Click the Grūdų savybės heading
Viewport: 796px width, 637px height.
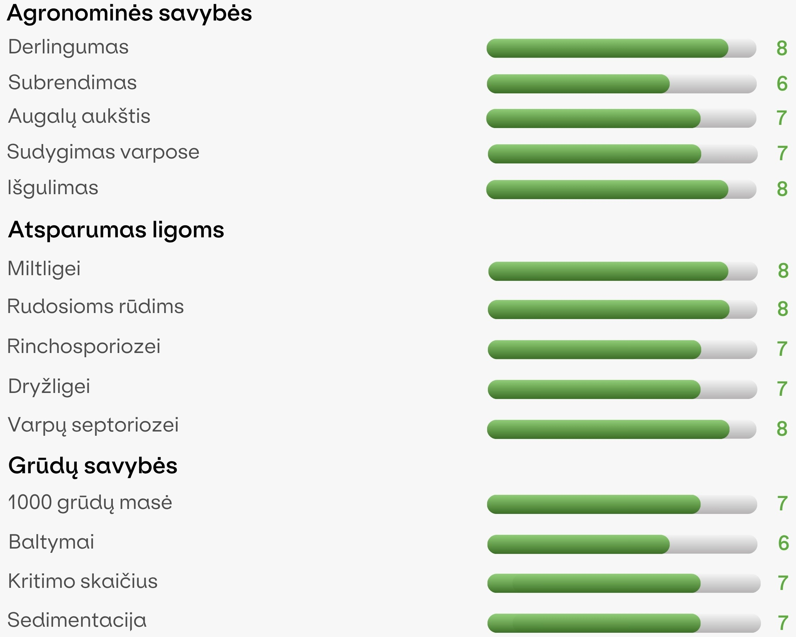coord(93,466)
